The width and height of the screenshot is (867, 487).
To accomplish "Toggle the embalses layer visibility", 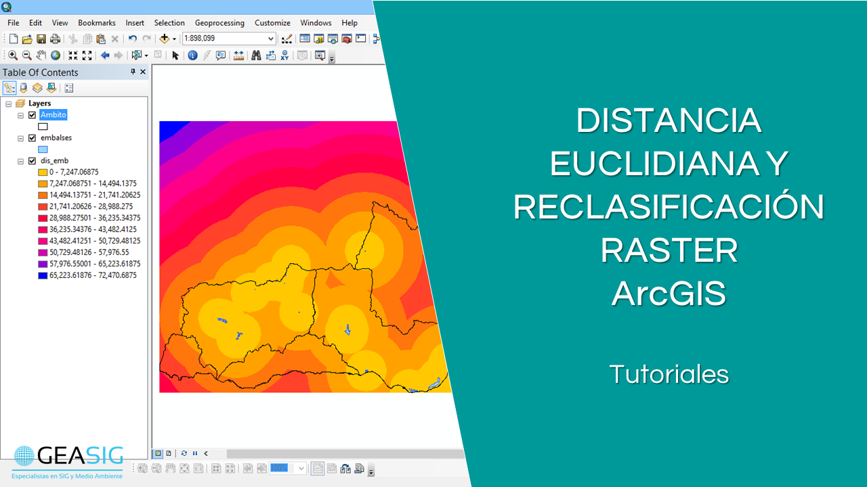I will [32, 138].
